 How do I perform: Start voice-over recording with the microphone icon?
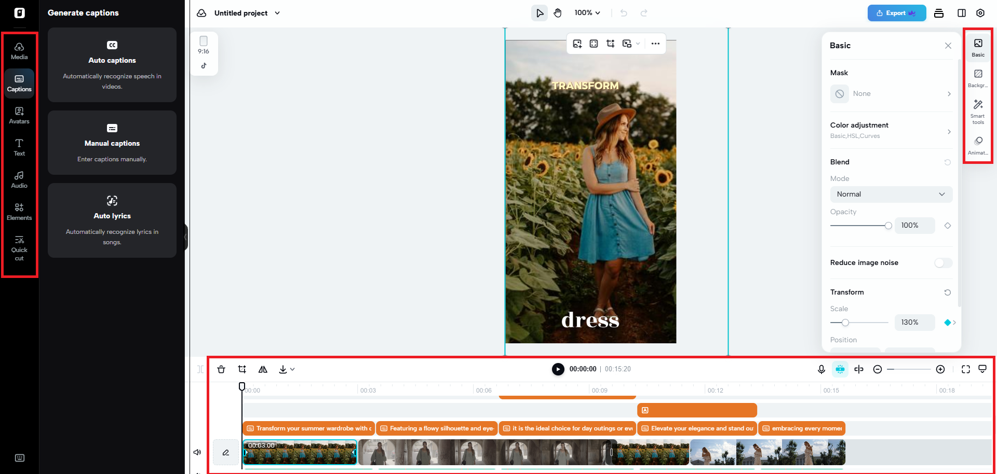821,369
